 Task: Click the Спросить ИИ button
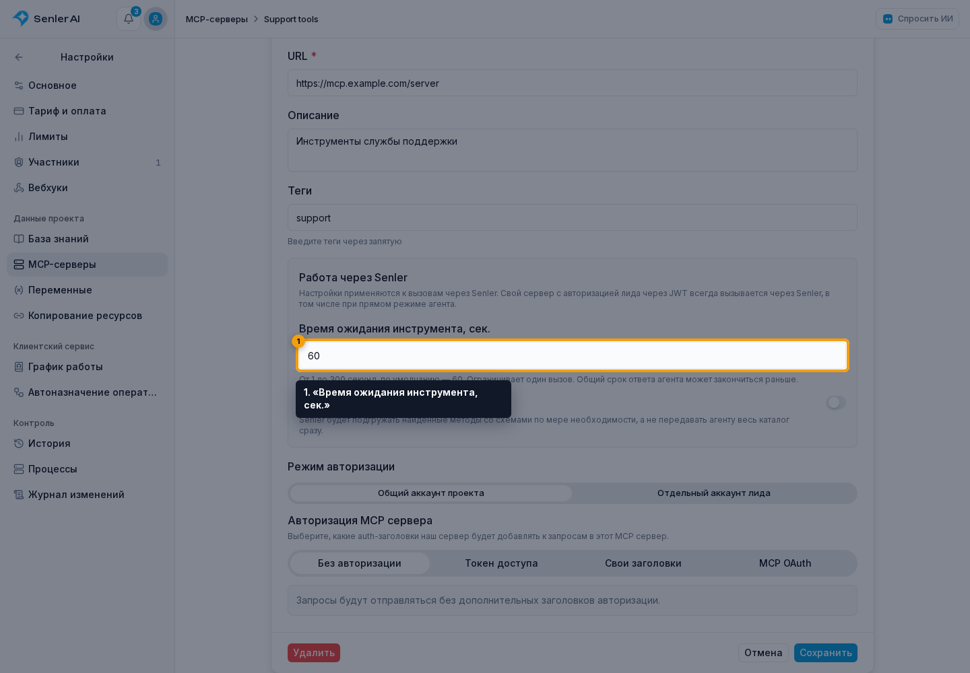point(917,19)
